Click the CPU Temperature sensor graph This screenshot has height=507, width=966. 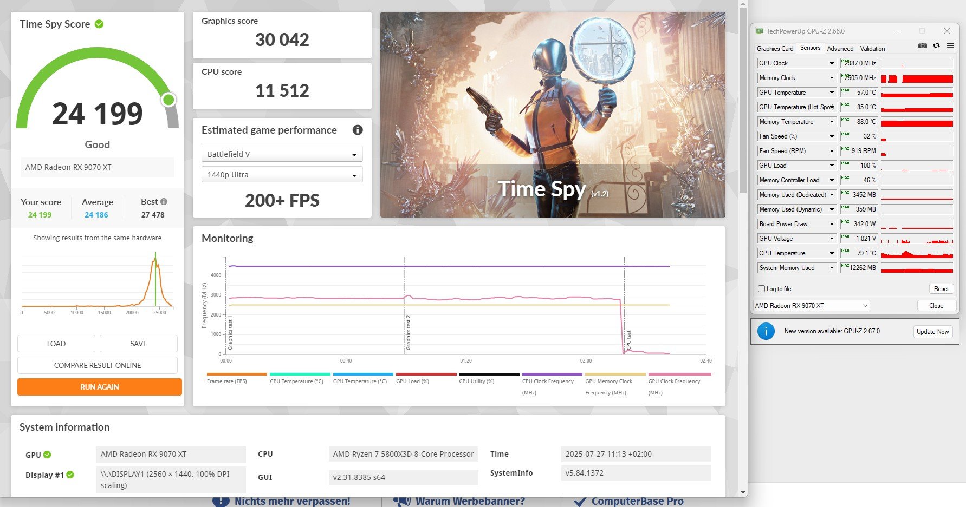click(x=917, y=253)
